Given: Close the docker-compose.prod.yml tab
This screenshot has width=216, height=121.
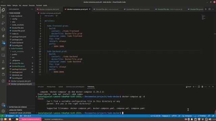Looking at the screenshot, I should [x=90, y=9].
